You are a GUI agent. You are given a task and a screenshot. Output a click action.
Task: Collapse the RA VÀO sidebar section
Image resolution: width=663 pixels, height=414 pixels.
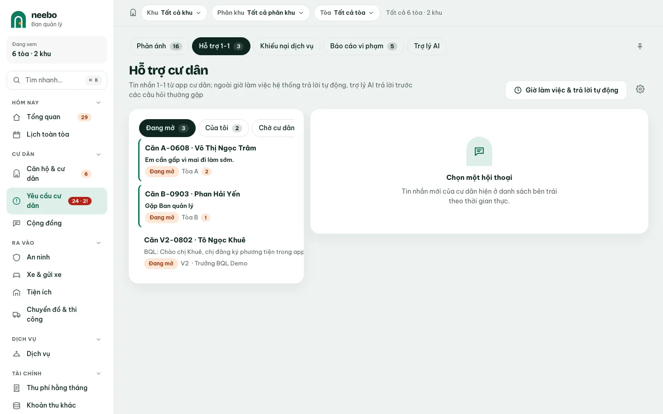98,243
